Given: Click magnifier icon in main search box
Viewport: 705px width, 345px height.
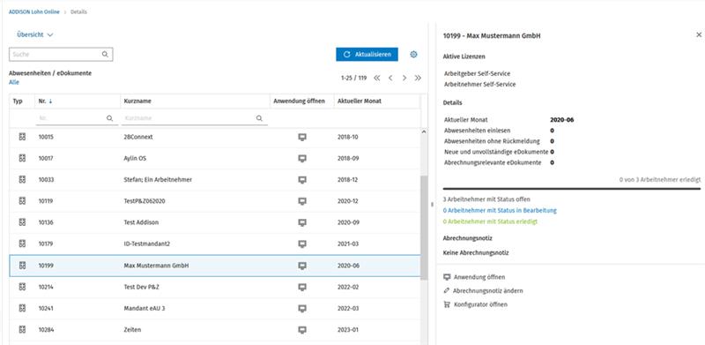Looking at the screenshot, I should pyautogui.click(x=105, y=54).
